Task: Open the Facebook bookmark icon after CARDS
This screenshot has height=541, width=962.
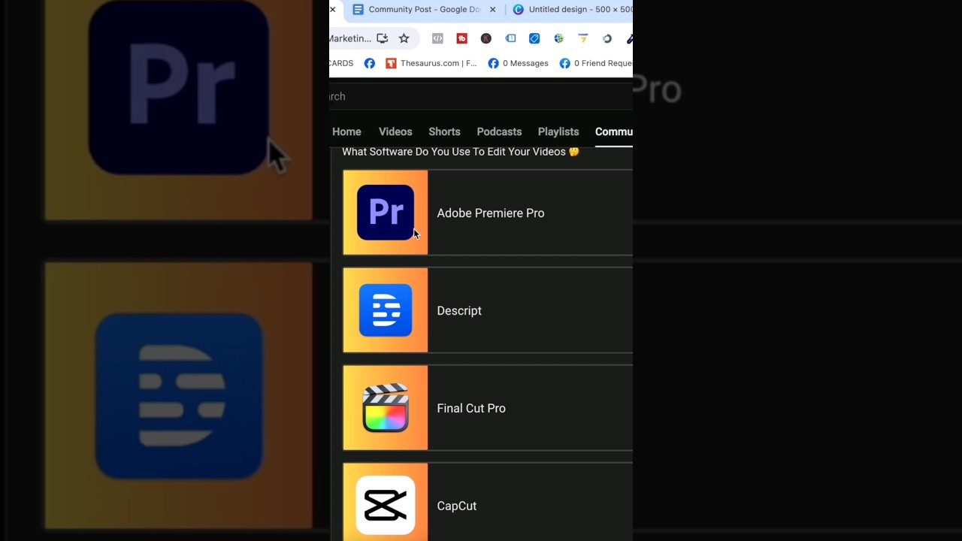Action: 370,63
